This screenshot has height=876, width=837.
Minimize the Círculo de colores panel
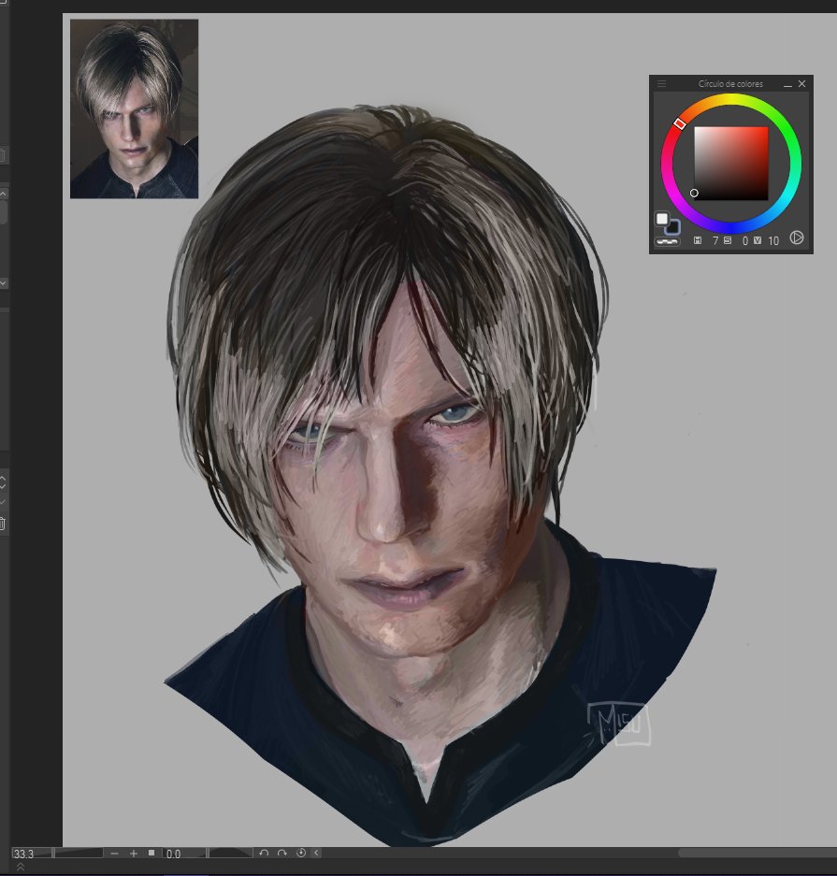(x=787, y=84)
